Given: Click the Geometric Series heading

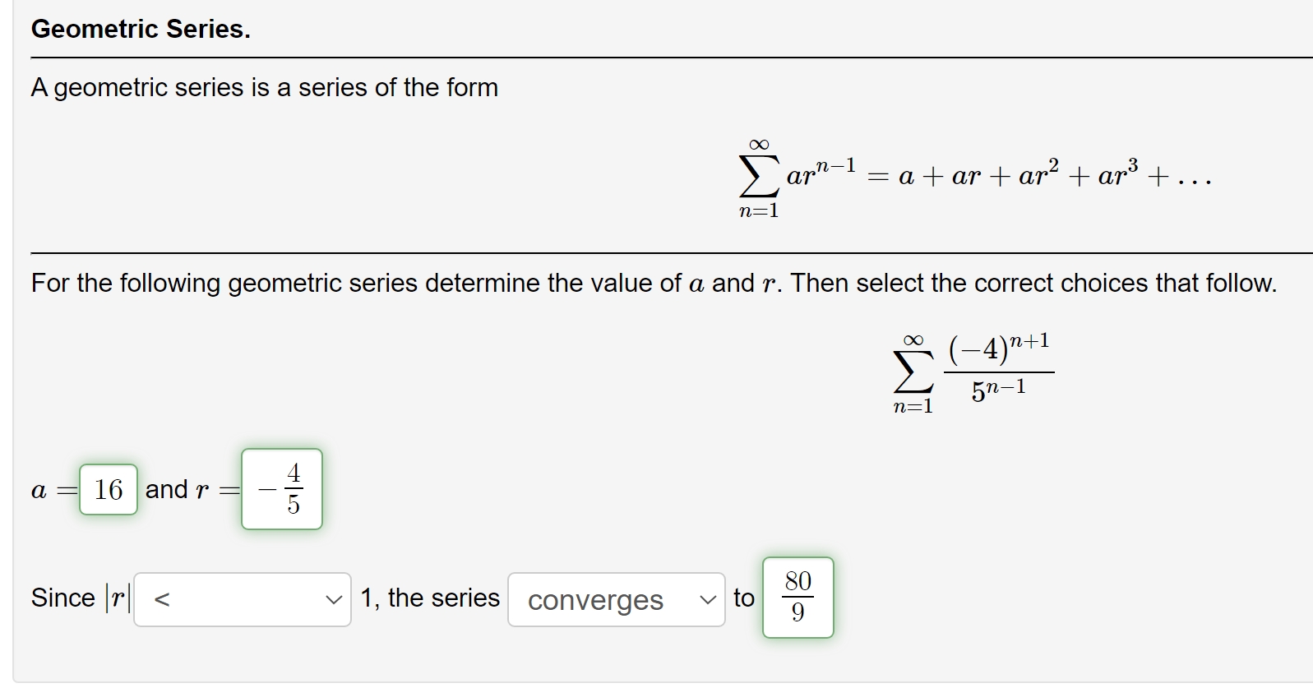Looking at the screenshot, I should click(x=140, y=29).
